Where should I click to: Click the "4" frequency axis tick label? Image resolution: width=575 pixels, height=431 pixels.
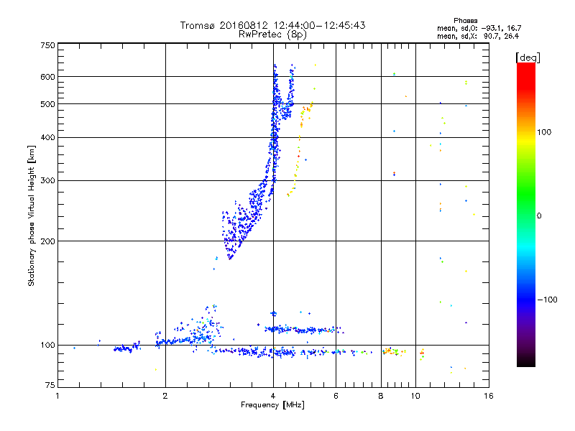click(x=273, y=396)
